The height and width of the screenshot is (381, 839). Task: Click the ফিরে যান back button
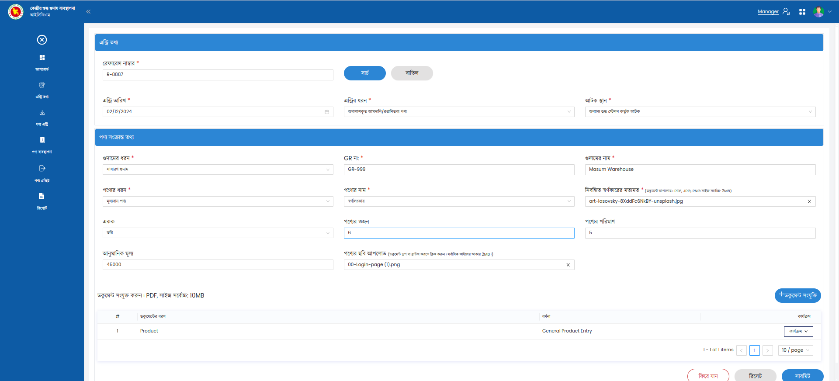click(x=708, y=376)
